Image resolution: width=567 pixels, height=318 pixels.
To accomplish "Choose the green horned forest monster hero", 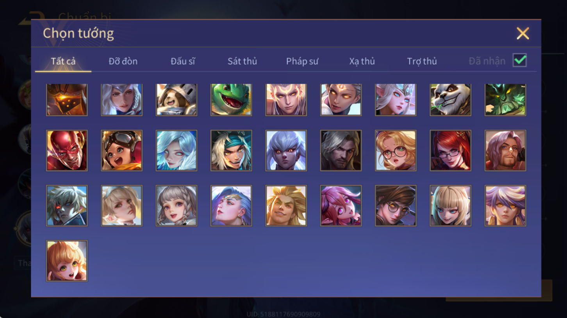I will [x=505, y=100].
